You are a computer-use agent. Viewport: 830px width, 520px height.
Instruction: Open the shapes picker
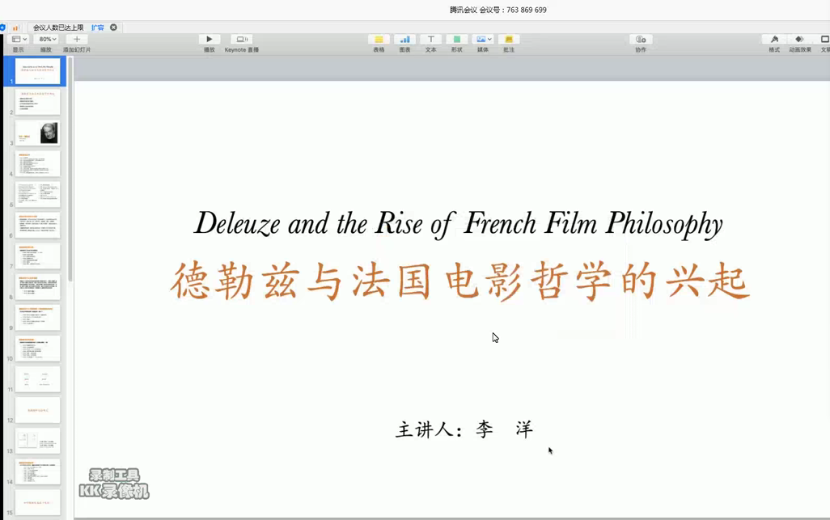click(x=456, y=39)
